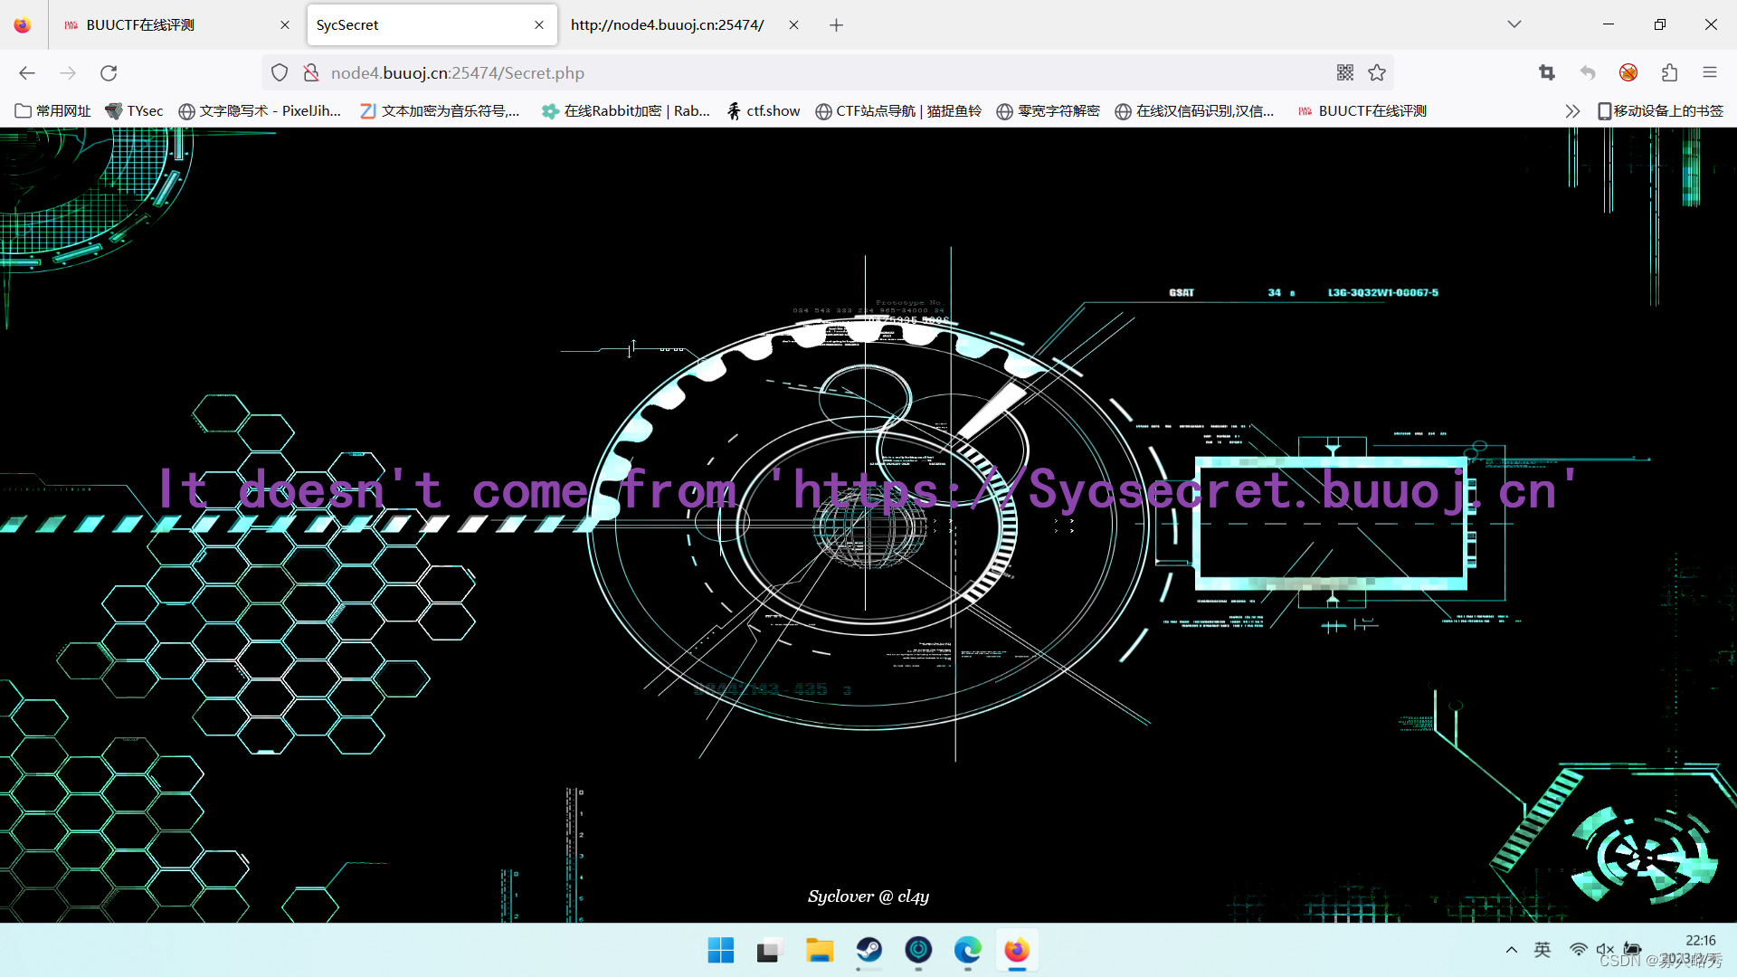This screenshot has width=1737, height=977.
Task: Open the extensions puzzle icon
Action: (x=1669, y=73)
